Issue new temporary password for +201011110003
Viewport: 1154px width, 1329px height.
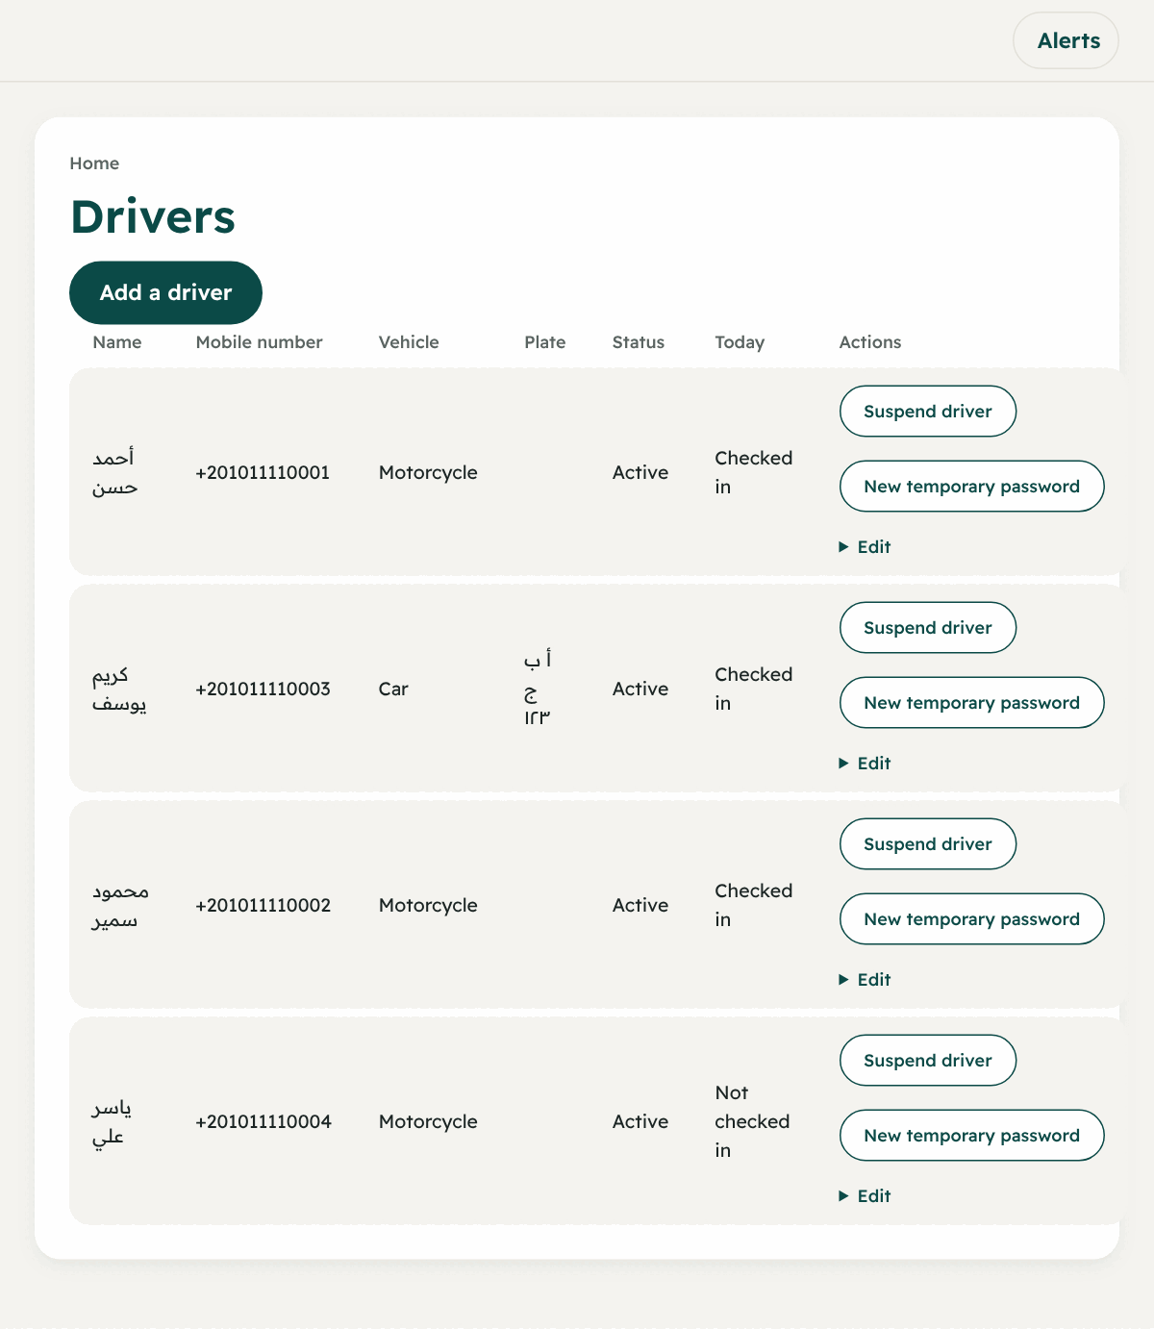(972, 703)
